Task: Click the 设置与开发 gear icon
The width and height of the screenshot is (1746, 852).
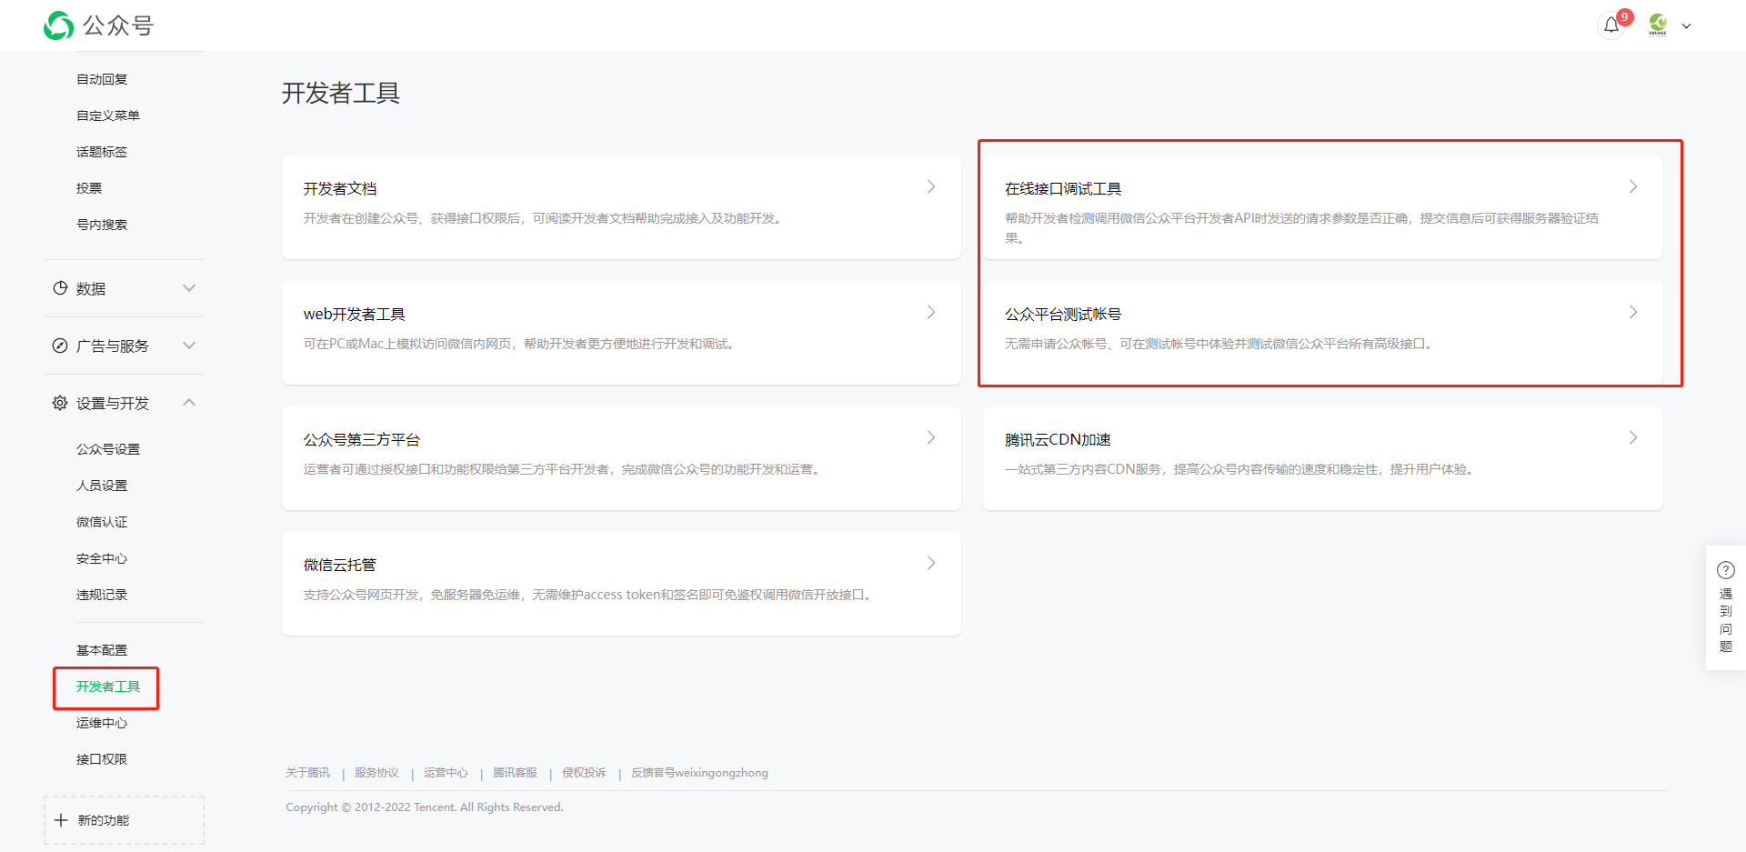Action: [x=60, y=403]
